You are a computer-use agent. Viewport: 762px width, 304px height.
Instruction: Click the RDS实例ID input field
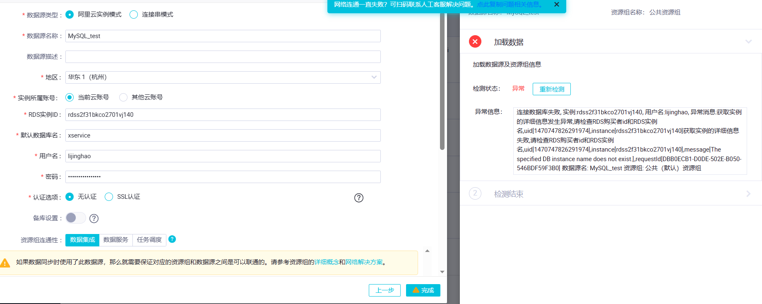(223, 115)
